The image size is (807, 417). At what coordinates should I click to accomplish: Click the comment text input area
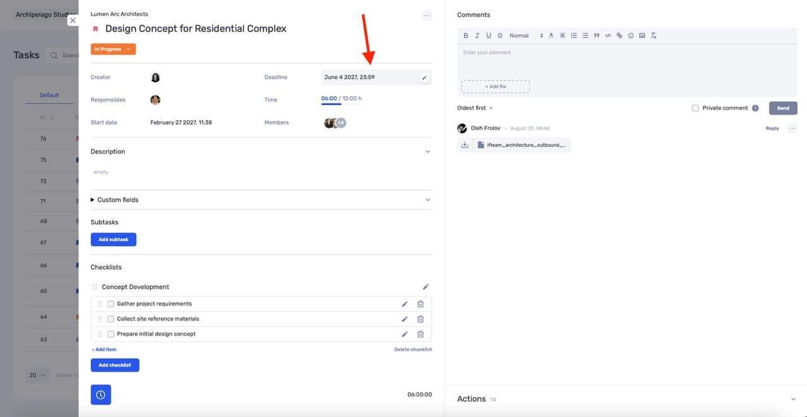(627, 60)
